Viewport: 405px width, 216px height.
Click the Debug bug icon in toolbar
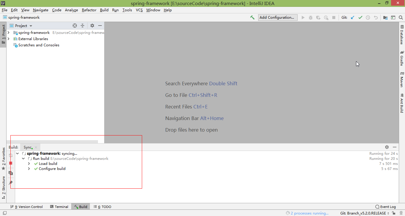[311, 18]
